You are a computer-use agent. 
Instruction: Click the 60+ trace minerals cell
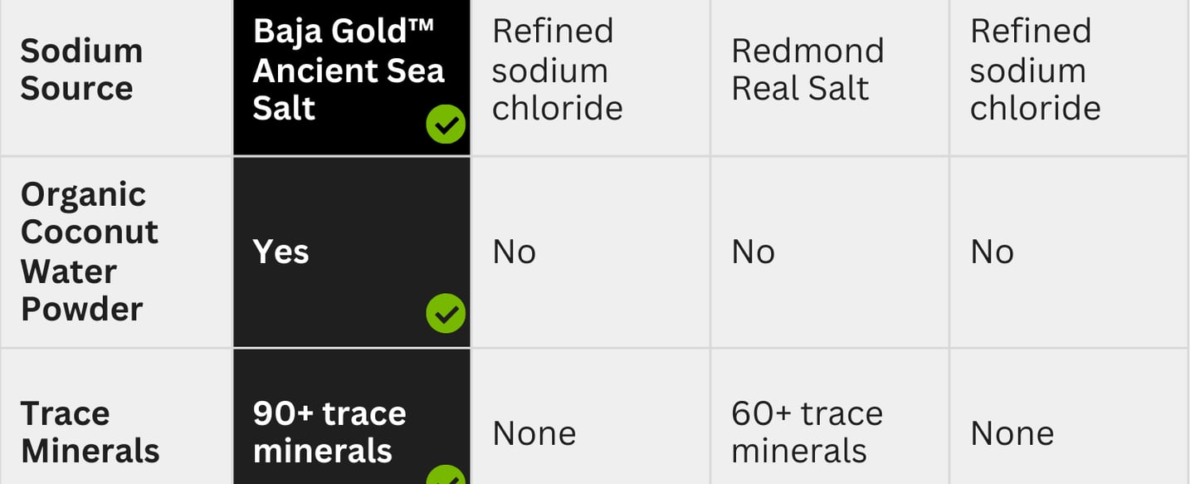(x=807, y=432)
